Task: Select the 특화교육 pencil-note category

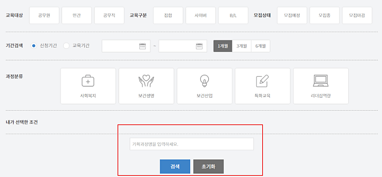Action: pyautogui.click(x=263, y=86)
